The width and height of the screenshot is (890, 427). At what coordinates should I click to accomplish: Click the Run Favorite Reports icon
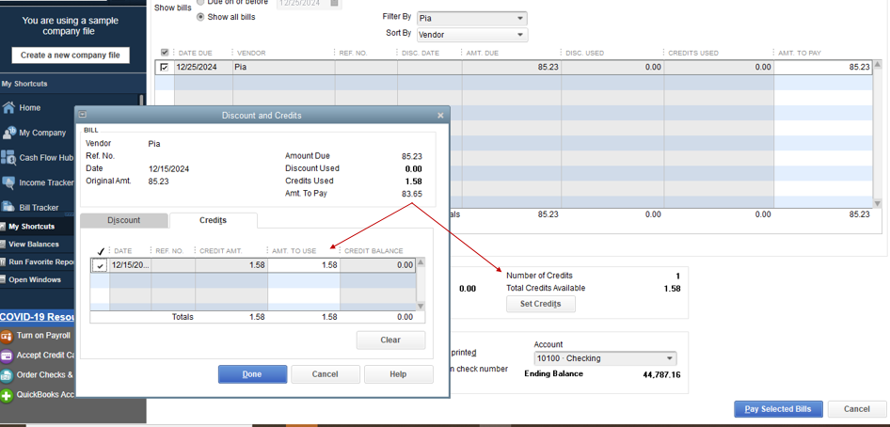coord(3,262)
